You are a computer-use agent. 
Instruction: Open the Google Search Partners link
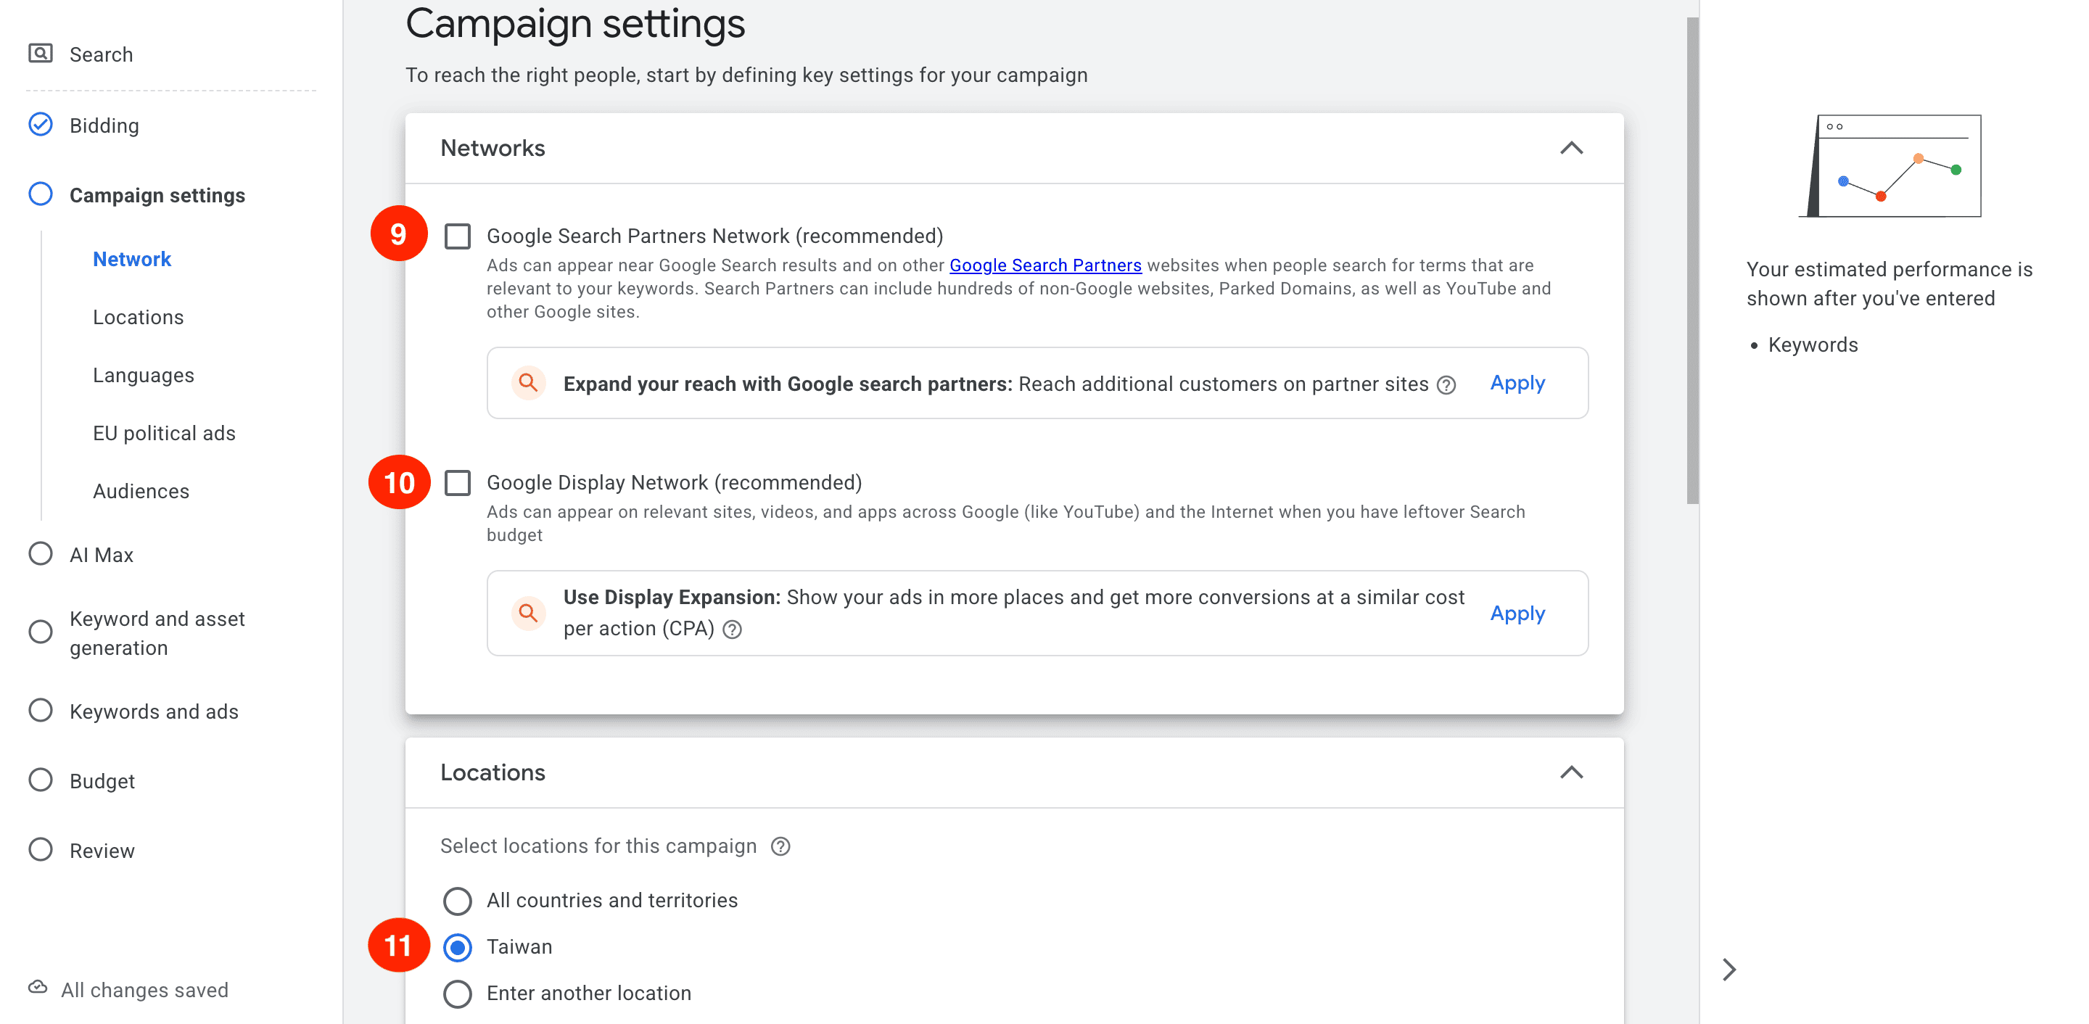[x=1045, y=265]
